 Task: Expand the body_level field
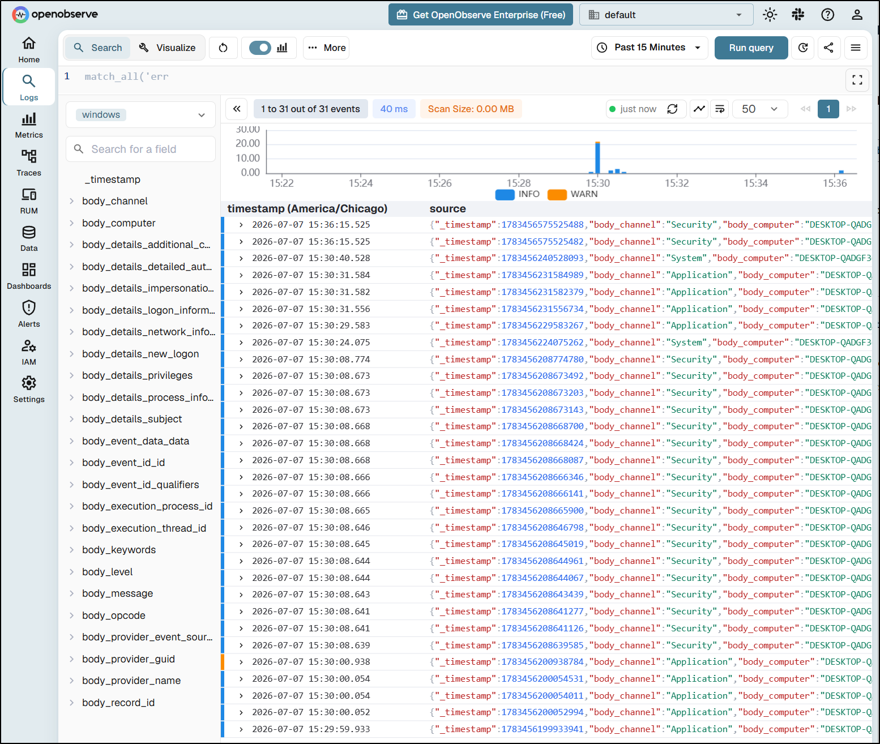pyautogui.click(x=72, y=572)
